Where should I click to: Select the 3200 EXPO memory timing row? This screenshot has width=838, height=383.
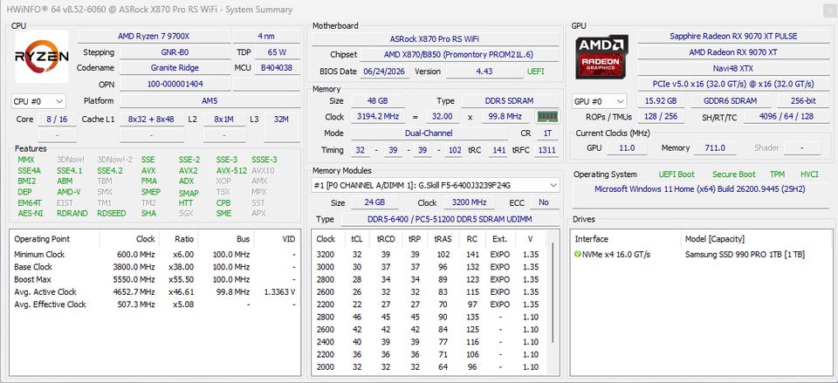(429, 254)
